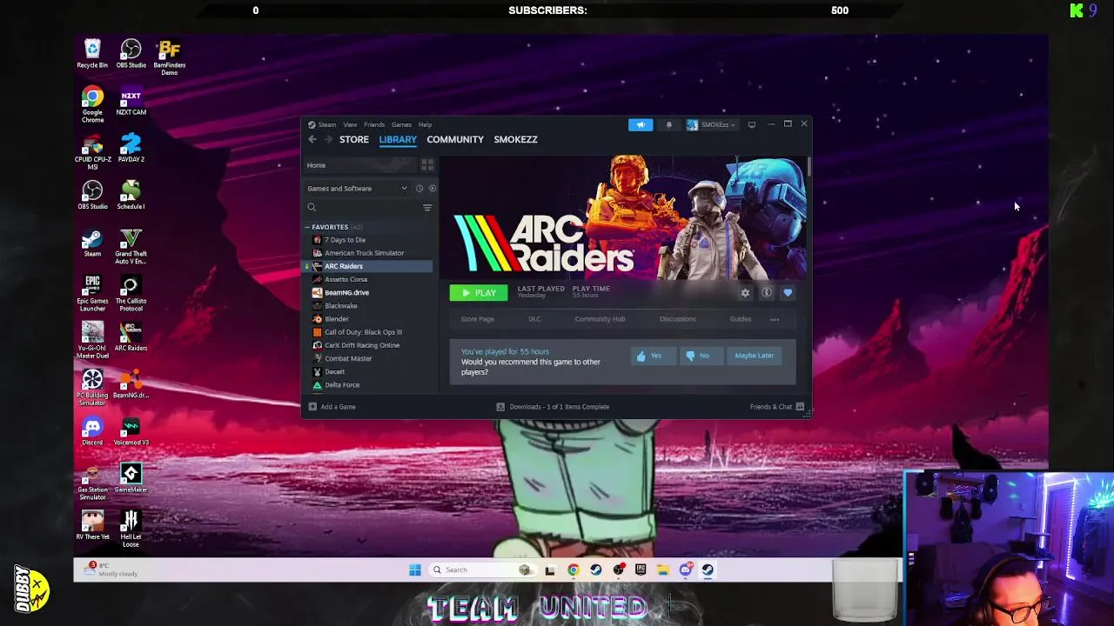Viewport: 1114px width, 626px height.
Task: Open NZXT CAM desktop shortcut
Action: pyautogui.click(x=131, y=101)
